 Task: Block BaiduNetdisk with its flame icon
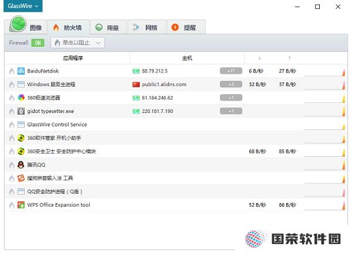tap(12, 71)
